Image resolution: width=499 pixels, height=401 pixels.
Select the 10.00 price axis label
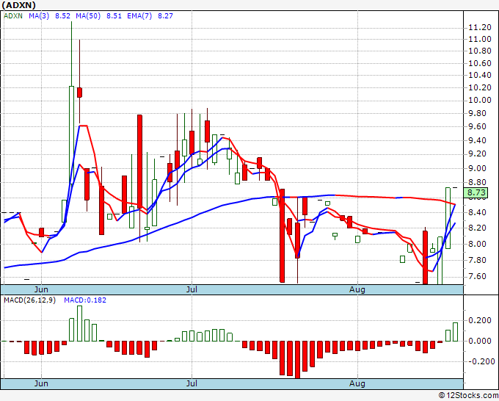tap(480, 101)
